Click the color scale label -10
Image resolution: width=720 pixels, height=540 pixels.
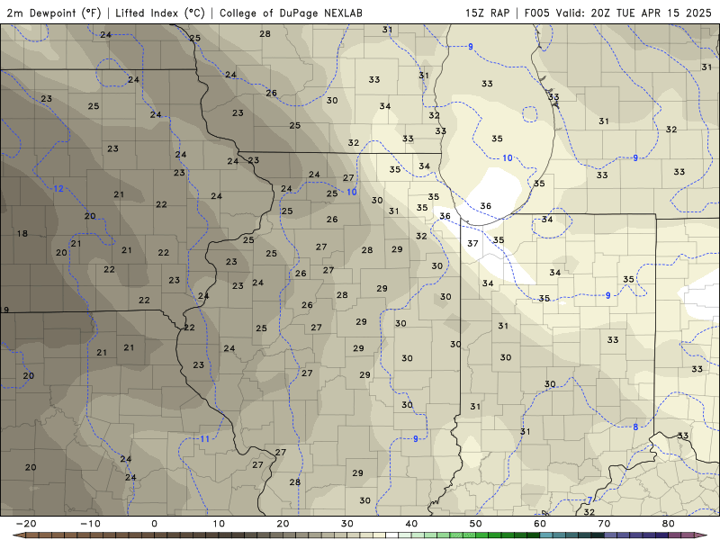pyautogui.click(x=90, y=524)
